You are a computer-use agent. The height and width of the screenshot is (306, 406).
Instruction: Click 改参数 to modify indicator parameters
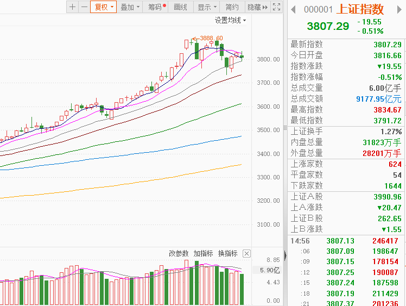pyautogui.click(x=179, y=254)
